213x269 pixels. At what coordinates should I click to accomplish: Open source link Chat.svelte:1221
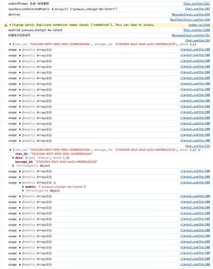[197, 4]
